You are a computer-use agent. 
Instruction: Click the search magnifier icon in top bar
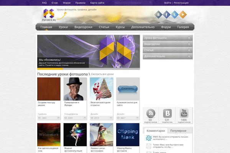tap(151, 3)
